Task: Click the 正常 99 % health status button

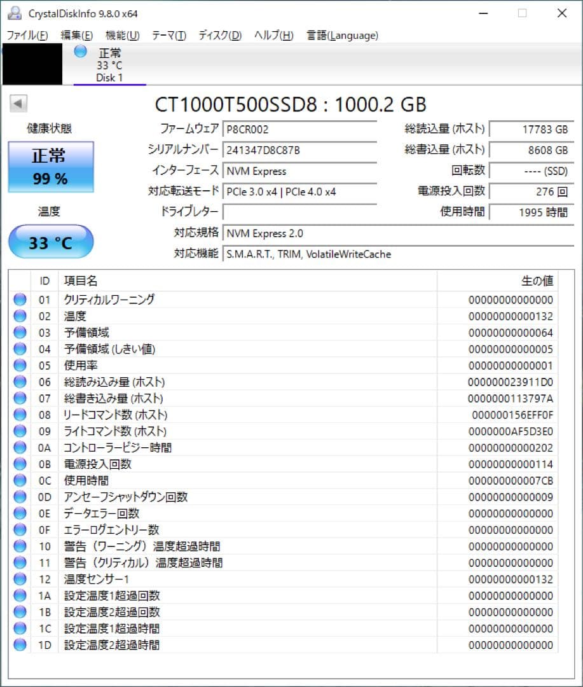Action: tap(51, 167)
